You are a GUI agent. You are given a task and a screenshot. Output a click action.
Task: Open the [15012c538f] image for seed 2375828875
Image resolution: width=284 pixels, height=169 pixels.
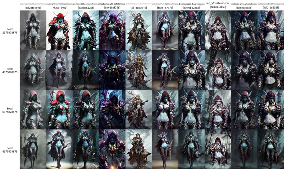271,30
